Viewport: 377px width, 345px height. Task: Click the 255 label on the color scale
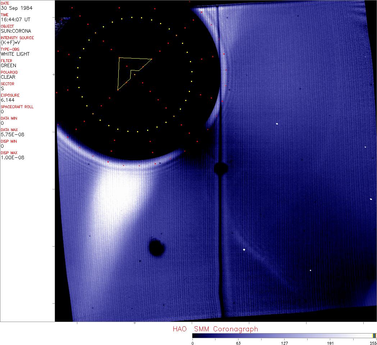[x=373, y=343]
